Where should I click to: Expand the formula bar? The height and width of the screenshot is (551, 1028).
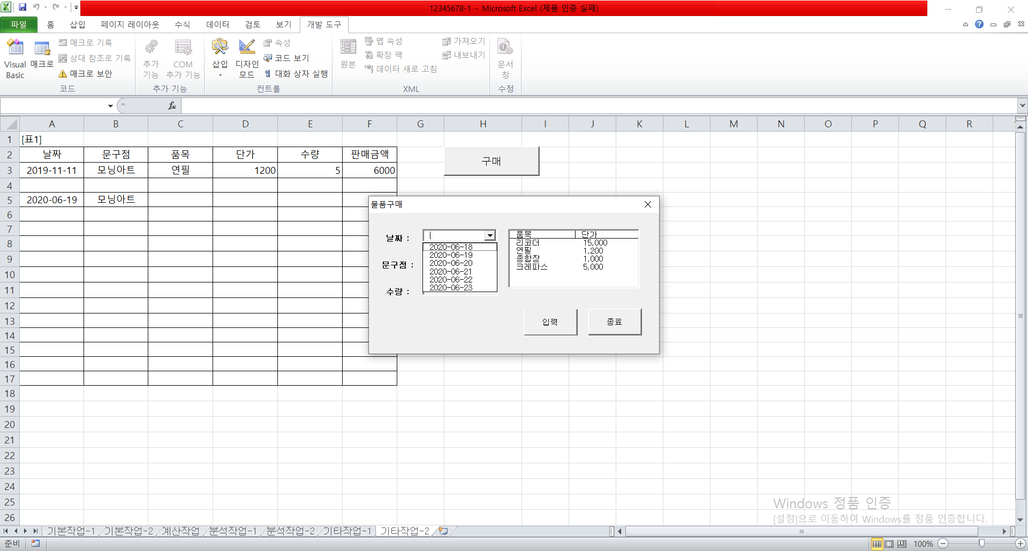[x=1022, y=106]
